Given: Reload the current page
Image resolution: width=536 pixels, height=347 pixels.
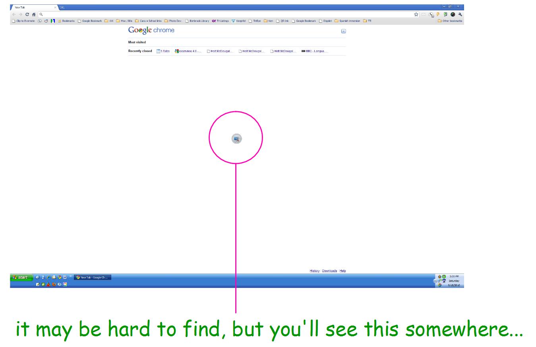Looking at the screenshot, I should 27,15.
